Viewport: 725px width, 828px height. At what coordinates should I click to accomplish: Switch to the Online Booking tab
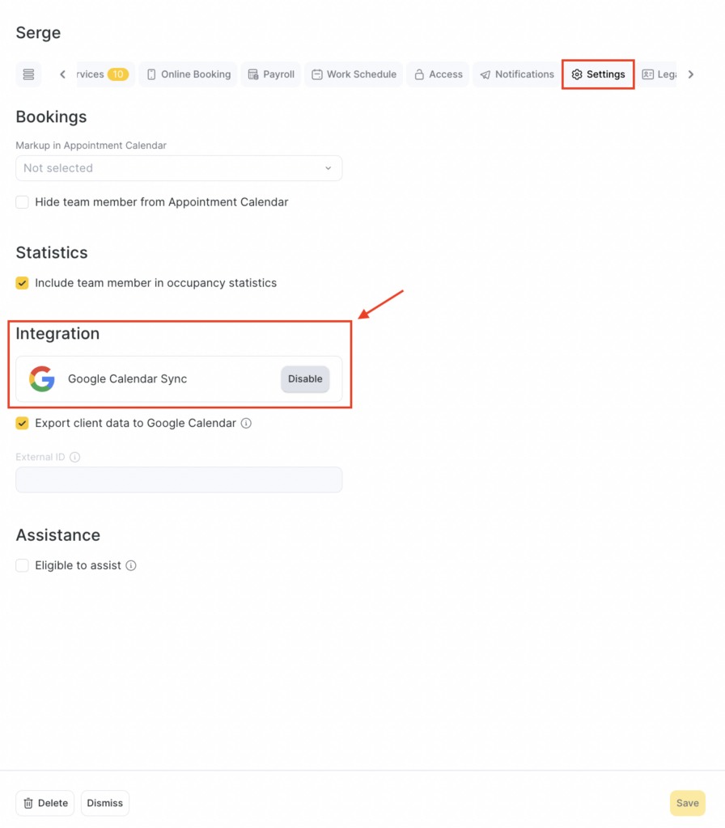(x=189, y=74)
